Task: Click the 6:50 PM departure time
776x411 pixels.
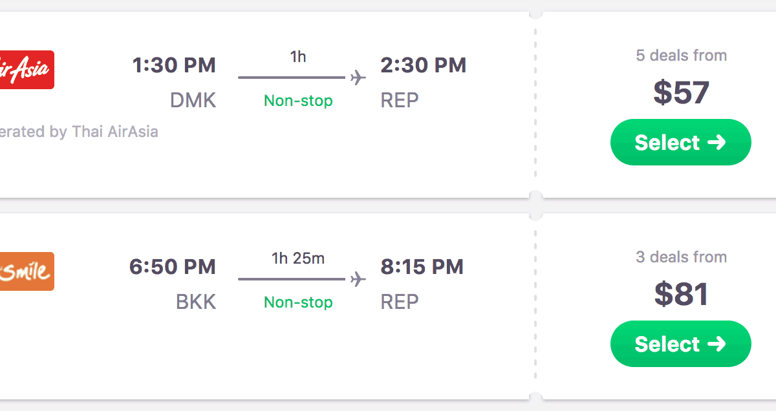Action: tap(173, 267)
